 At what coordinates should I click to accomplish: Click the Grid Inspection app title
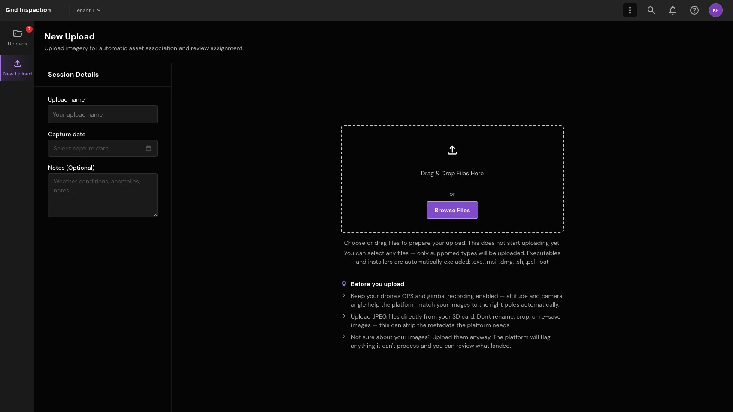pos(28,10)
